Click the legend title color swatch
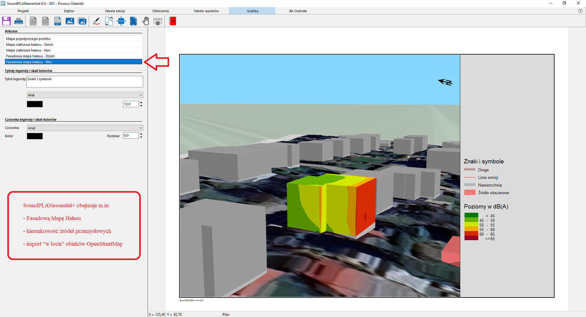Image resolution: width=586 pixels, height=317 pixels. coord(35,104)
